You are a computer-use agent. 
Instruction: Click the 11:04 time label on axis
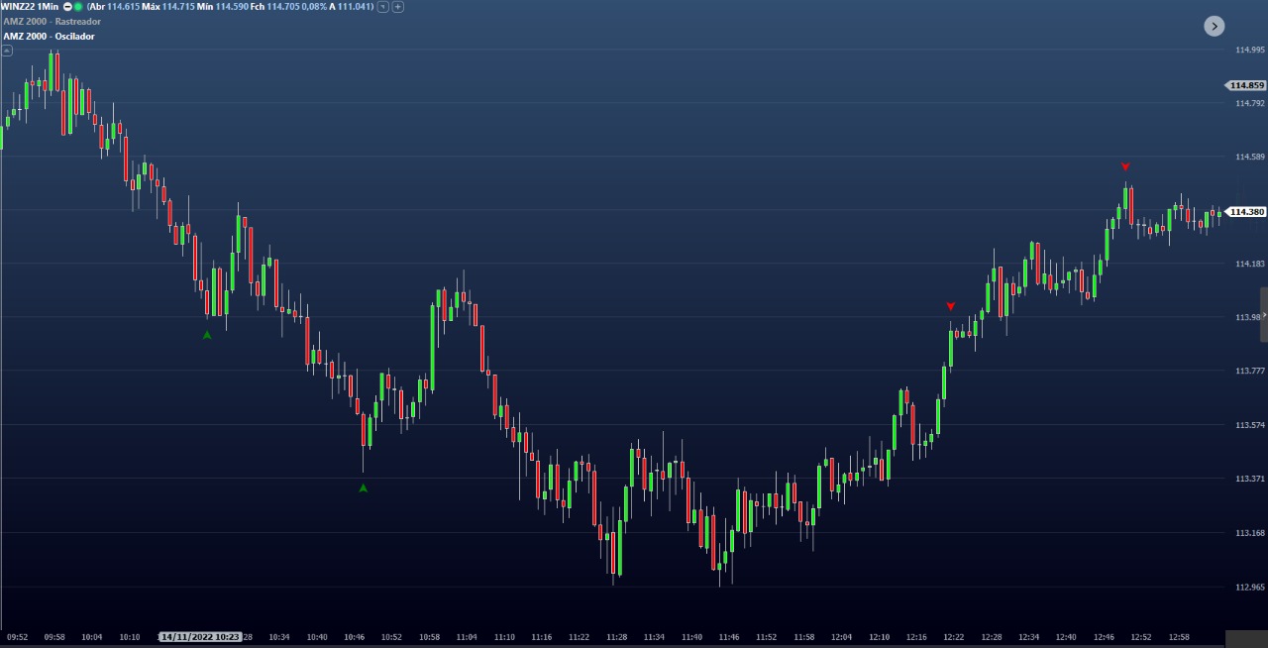(x=467, y=637)
